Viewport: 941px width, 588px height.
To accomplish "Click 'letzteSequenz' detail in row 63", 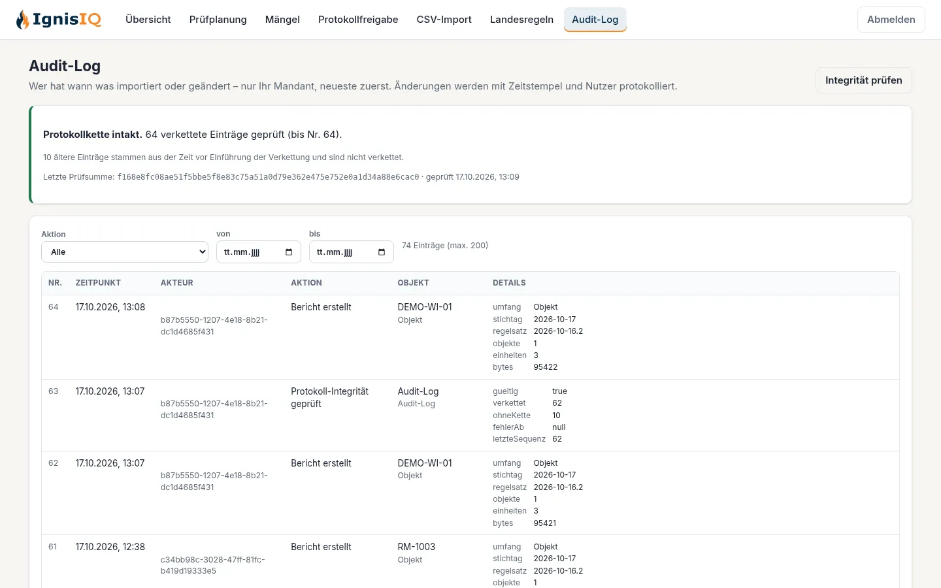I will tap(519, 439).
